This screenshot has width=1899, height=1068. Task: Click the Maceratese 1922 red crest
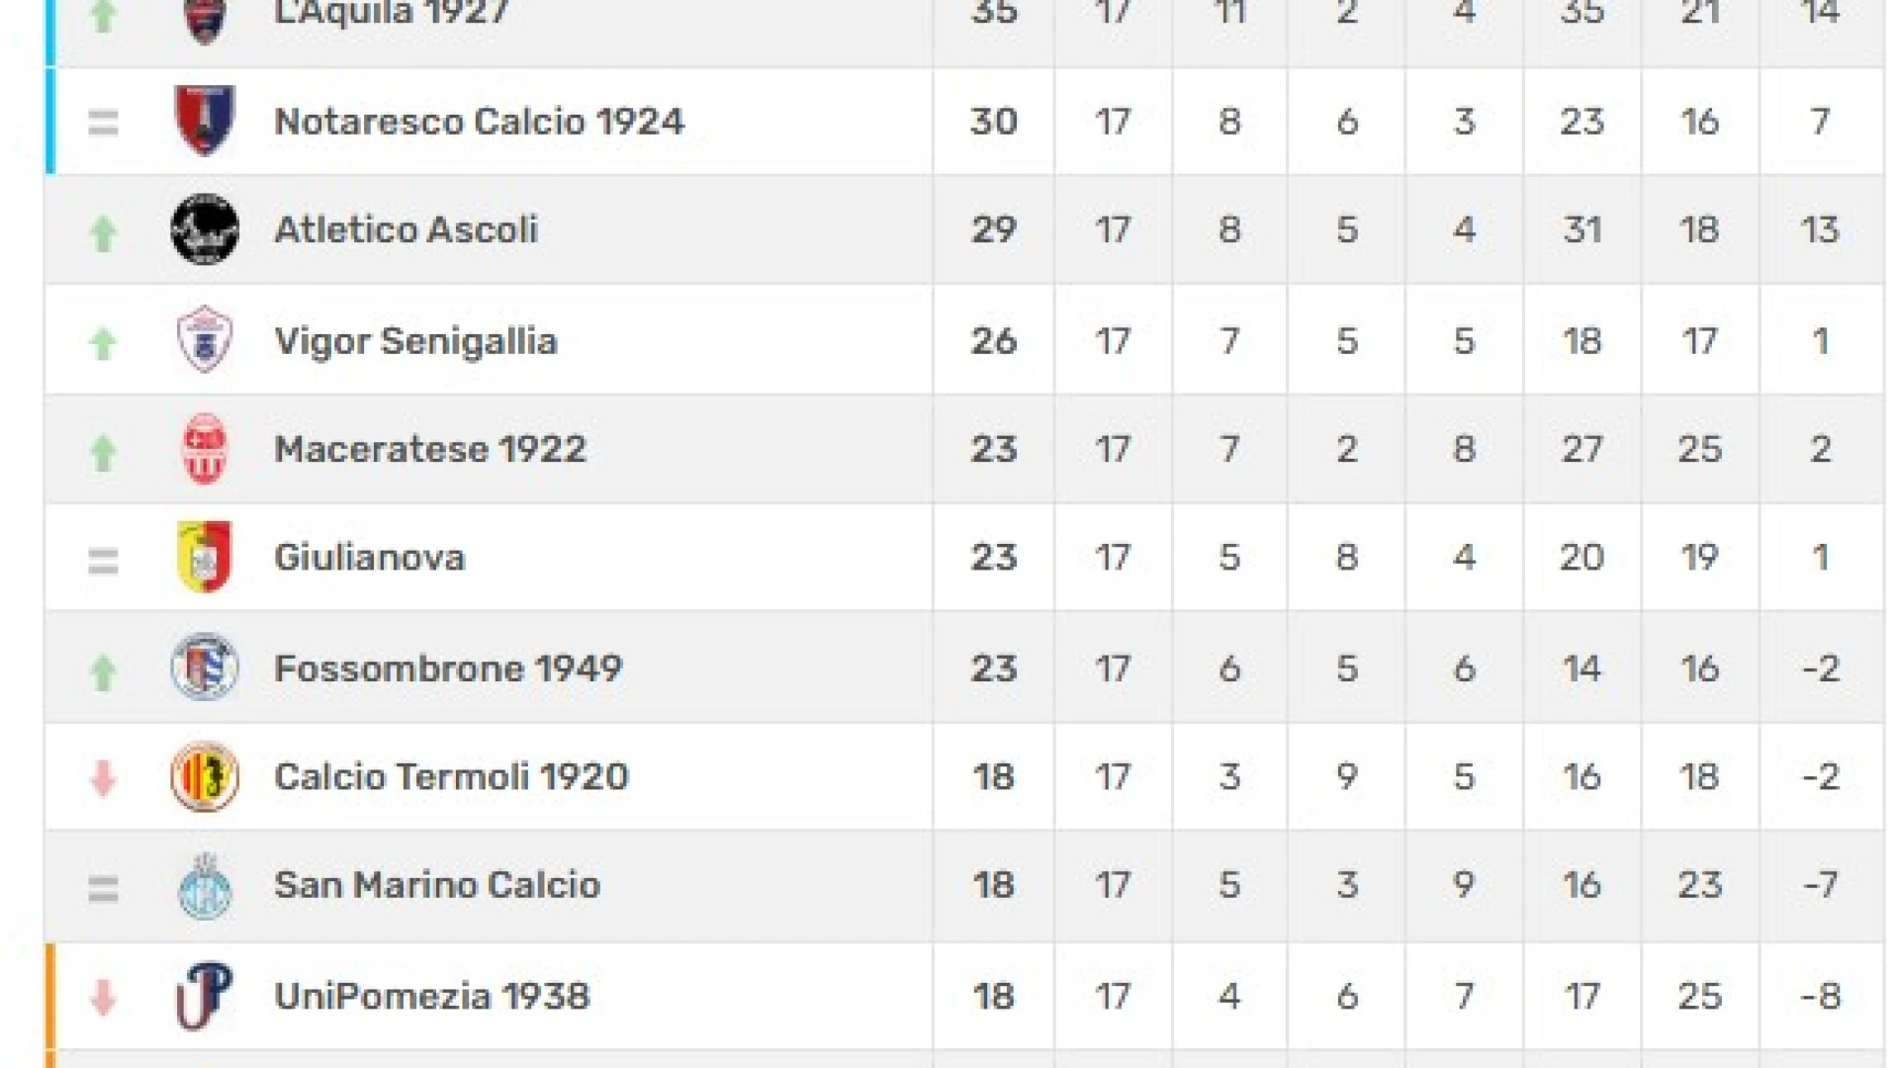[x=205, y=449]
